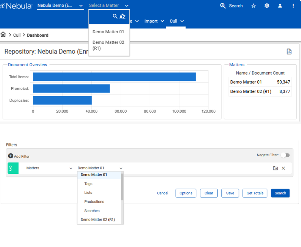Click the blue Search button
301x247 pixels.
[280, 193]
